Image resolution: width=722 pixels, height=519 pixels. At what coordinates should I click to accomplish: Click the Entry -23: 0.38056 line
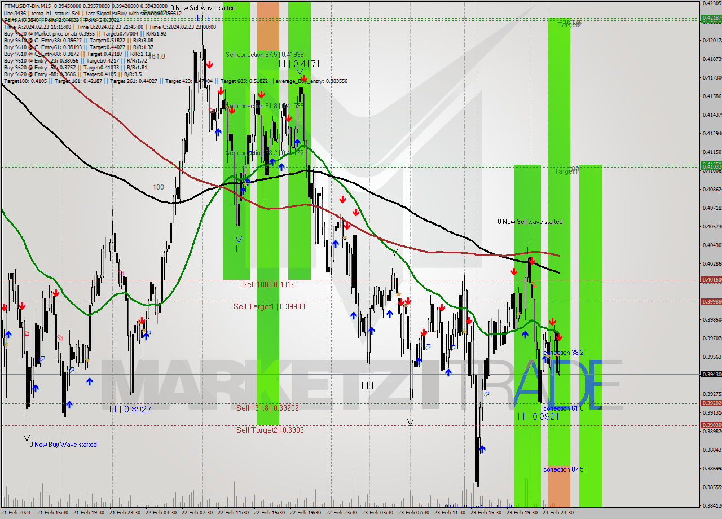tap(75, 60)
